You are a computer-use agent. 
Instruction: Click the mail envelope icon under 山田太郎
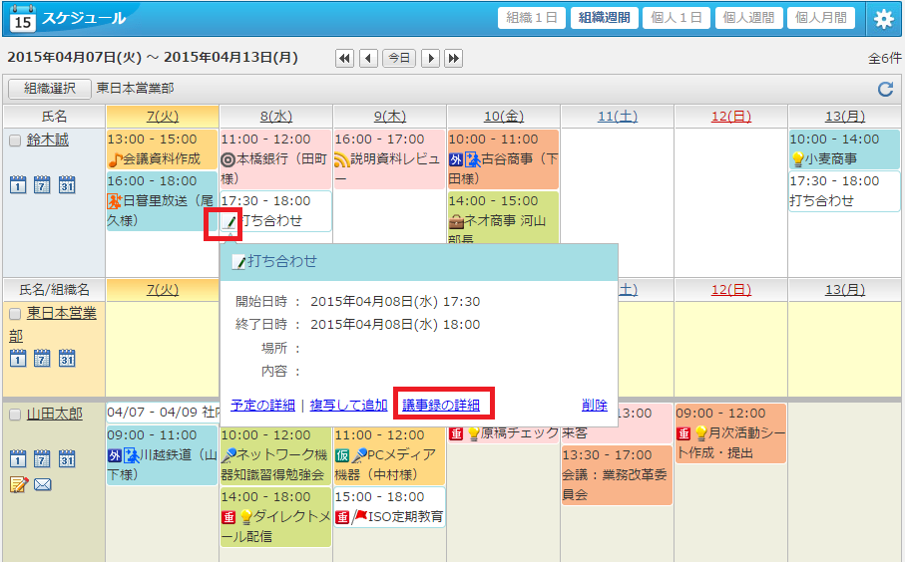pyautogui.click(x=42, y=485)
